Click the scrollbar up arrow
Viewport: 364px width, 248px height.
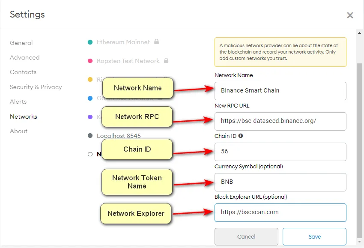[359, 33]
